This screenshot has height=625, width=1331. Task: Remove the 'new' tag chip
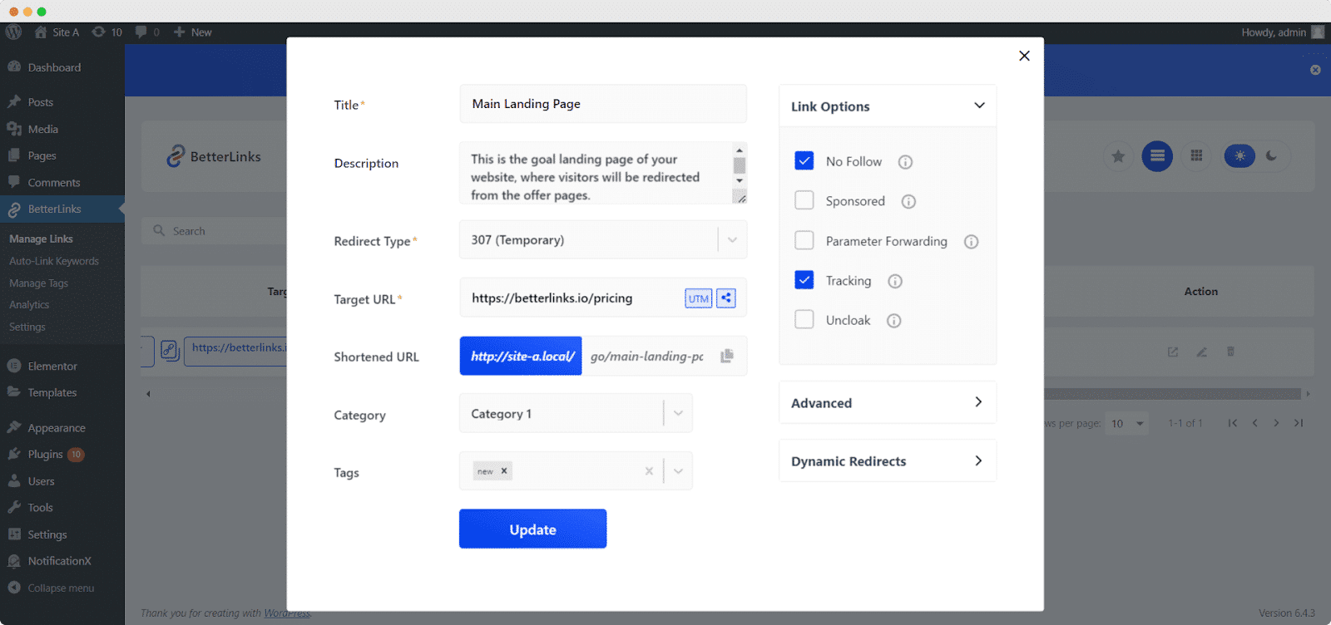point(504,471)
